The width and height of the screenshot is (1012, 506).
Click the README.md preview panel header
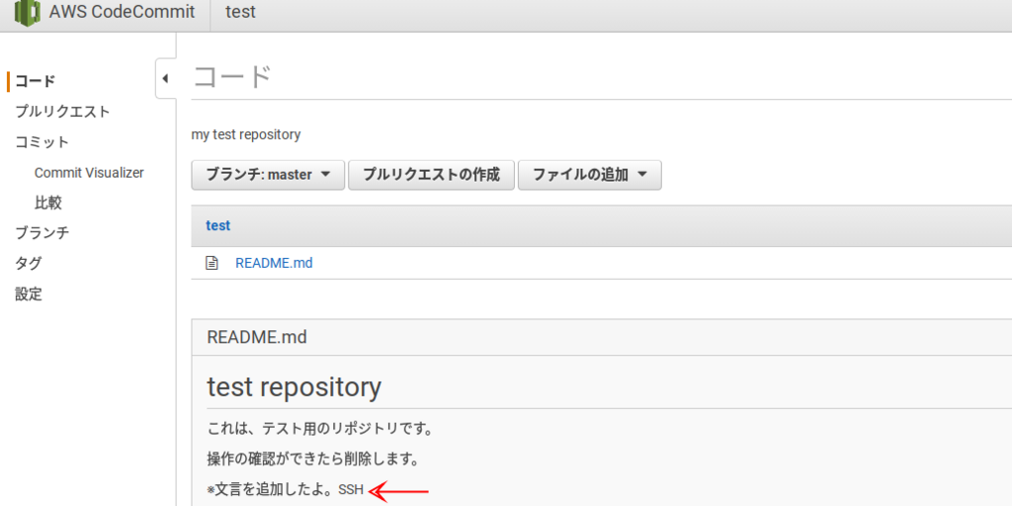click(602, 337)
